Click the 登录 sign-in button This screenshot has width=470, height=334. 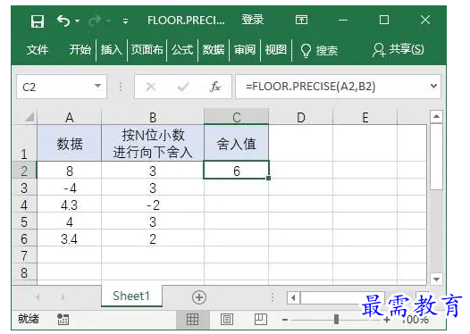click(x=253, y=20)
